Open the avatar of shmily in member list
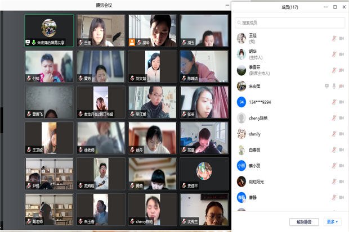The height and width of the screenshot is (232, 349). 241,134
